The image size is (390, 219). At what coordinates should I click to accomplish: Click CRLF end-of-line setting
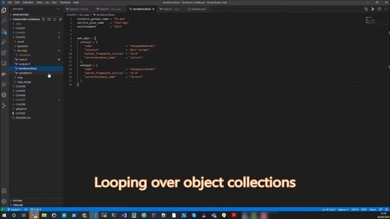click(x=364, y=209)
